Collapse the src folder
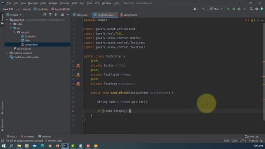 pos(11,28)
